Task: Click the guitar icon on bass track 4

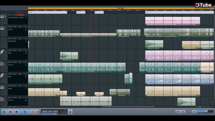Action: (2, 52)
